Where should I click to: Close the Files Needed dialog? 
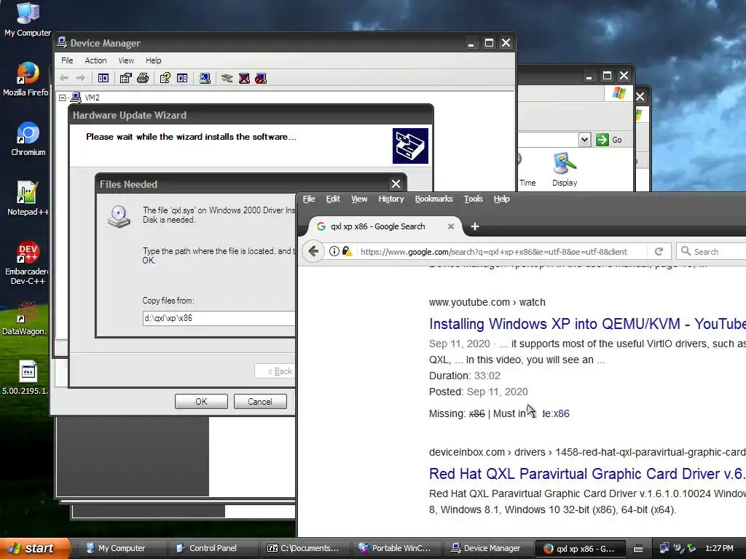(396, 183)
